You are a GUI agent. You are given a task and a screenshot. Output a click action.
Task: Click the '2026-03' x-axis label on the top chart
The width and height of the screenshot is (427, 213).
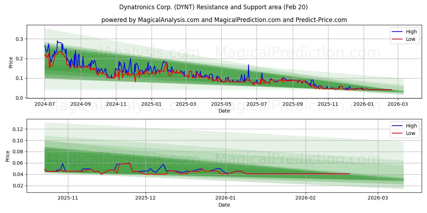399,104
